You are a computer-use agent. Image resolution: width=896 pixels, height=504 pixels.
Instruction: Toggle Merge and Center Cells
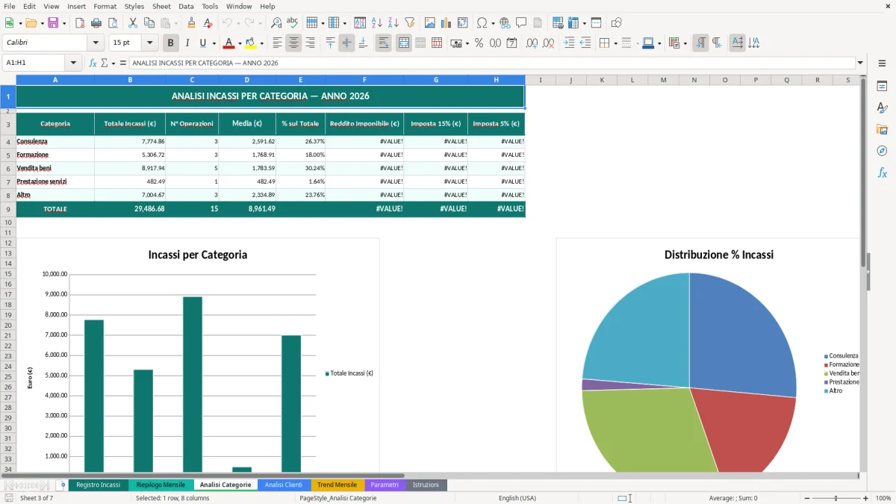tap(404, 43)
